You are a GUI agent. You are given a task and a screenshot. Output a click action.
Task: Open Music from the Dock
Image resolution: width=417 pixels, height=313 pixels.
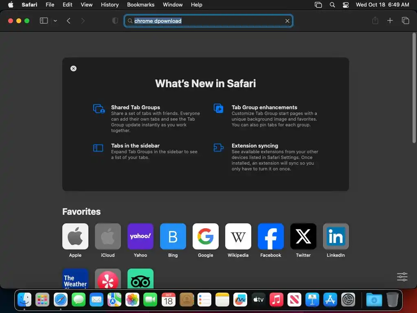point(277,300)
